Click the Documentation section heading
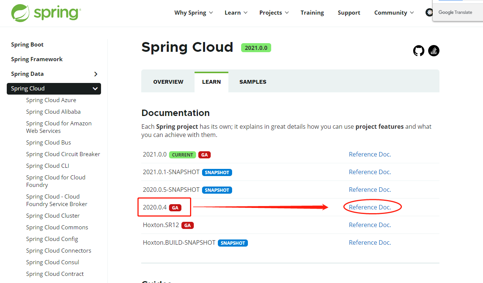Image resolution: width=483 pixels, height=283 pixels. tap(175, 113)
